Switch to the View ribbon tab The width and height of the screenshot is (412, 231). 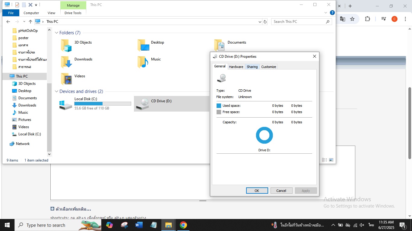coord(52,13)
